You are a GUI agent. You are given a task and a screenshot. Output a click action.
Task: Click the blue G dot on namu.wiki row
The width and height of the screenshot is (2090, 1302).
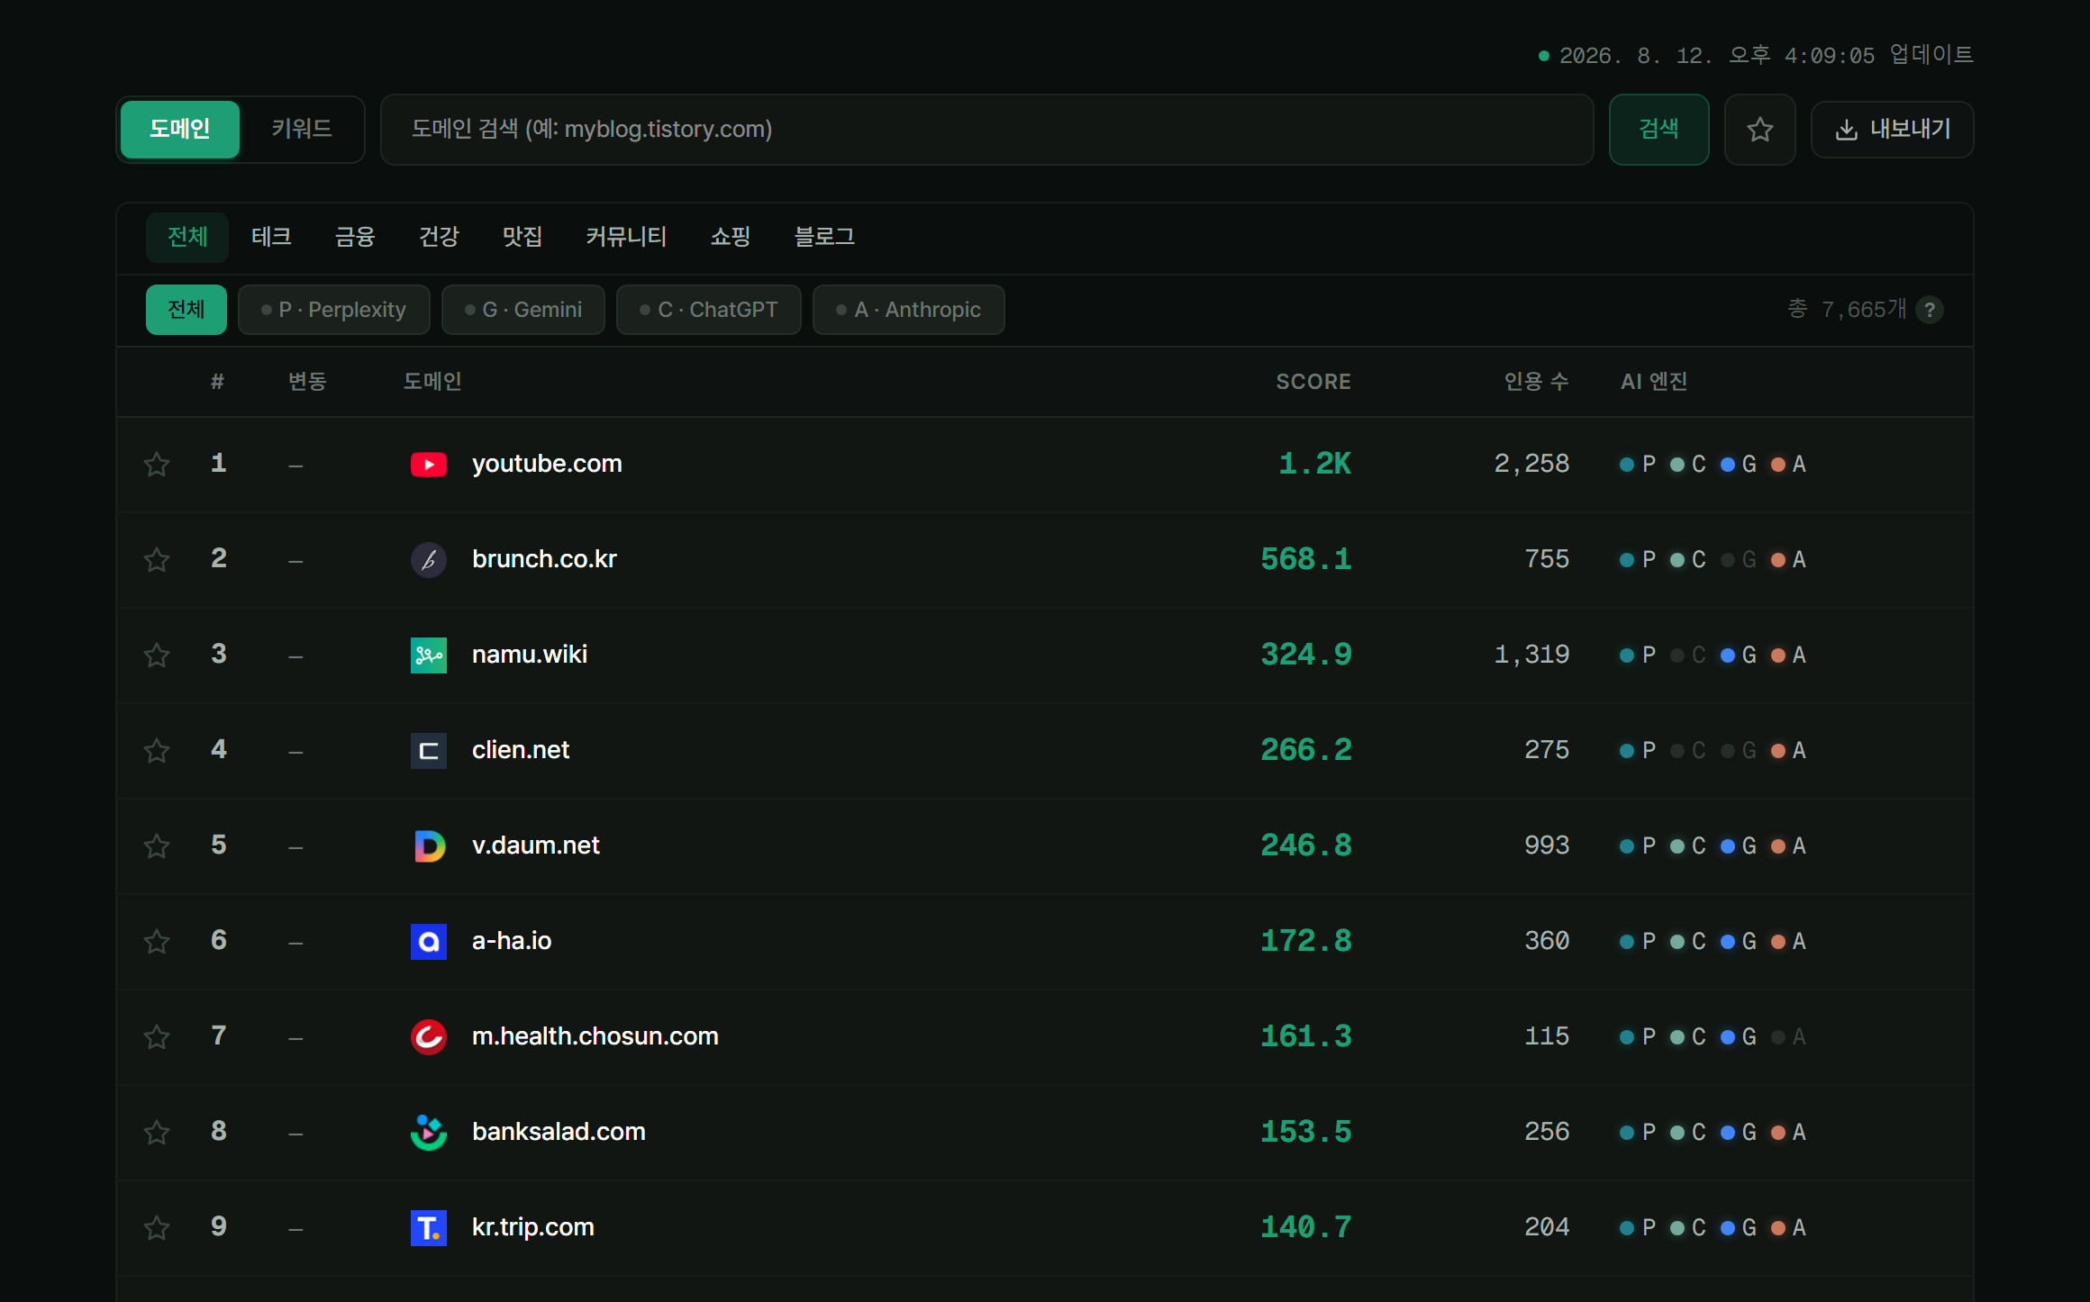(1728, 656)
